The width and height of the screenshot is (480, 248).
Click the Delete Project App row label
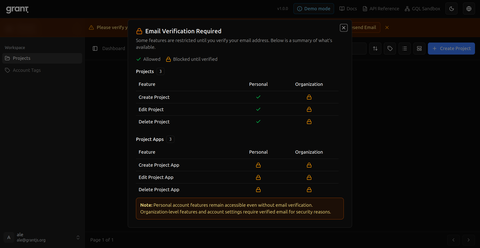point(159,190)
